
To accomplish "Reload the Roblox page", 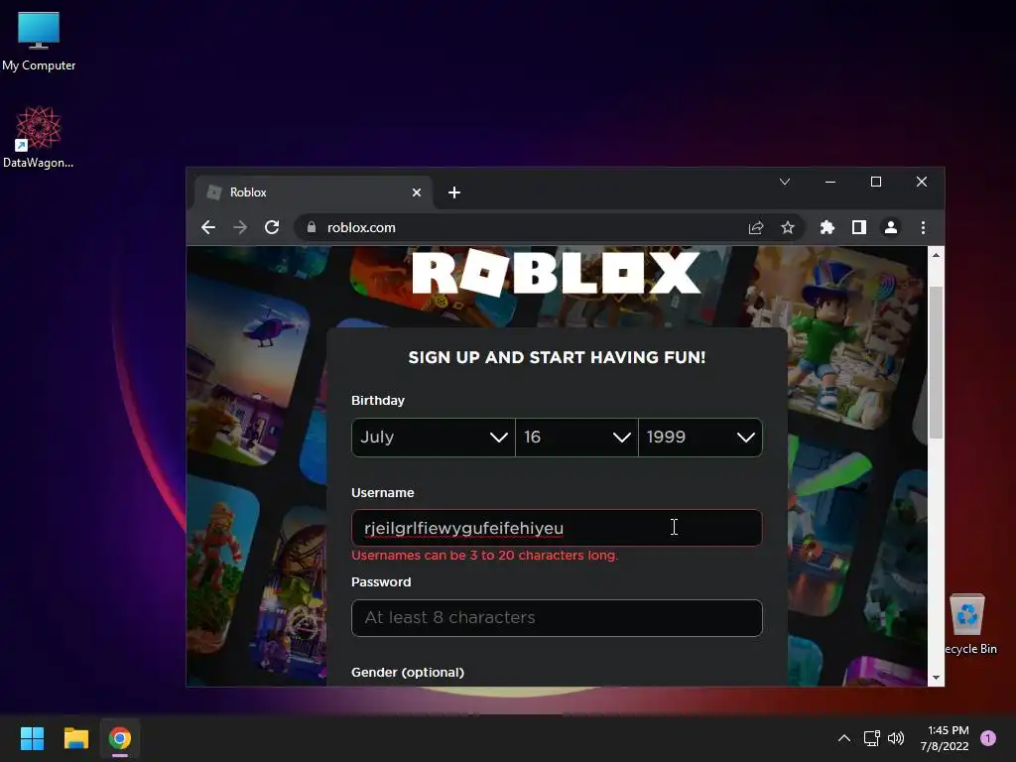I will coord(272,227).
